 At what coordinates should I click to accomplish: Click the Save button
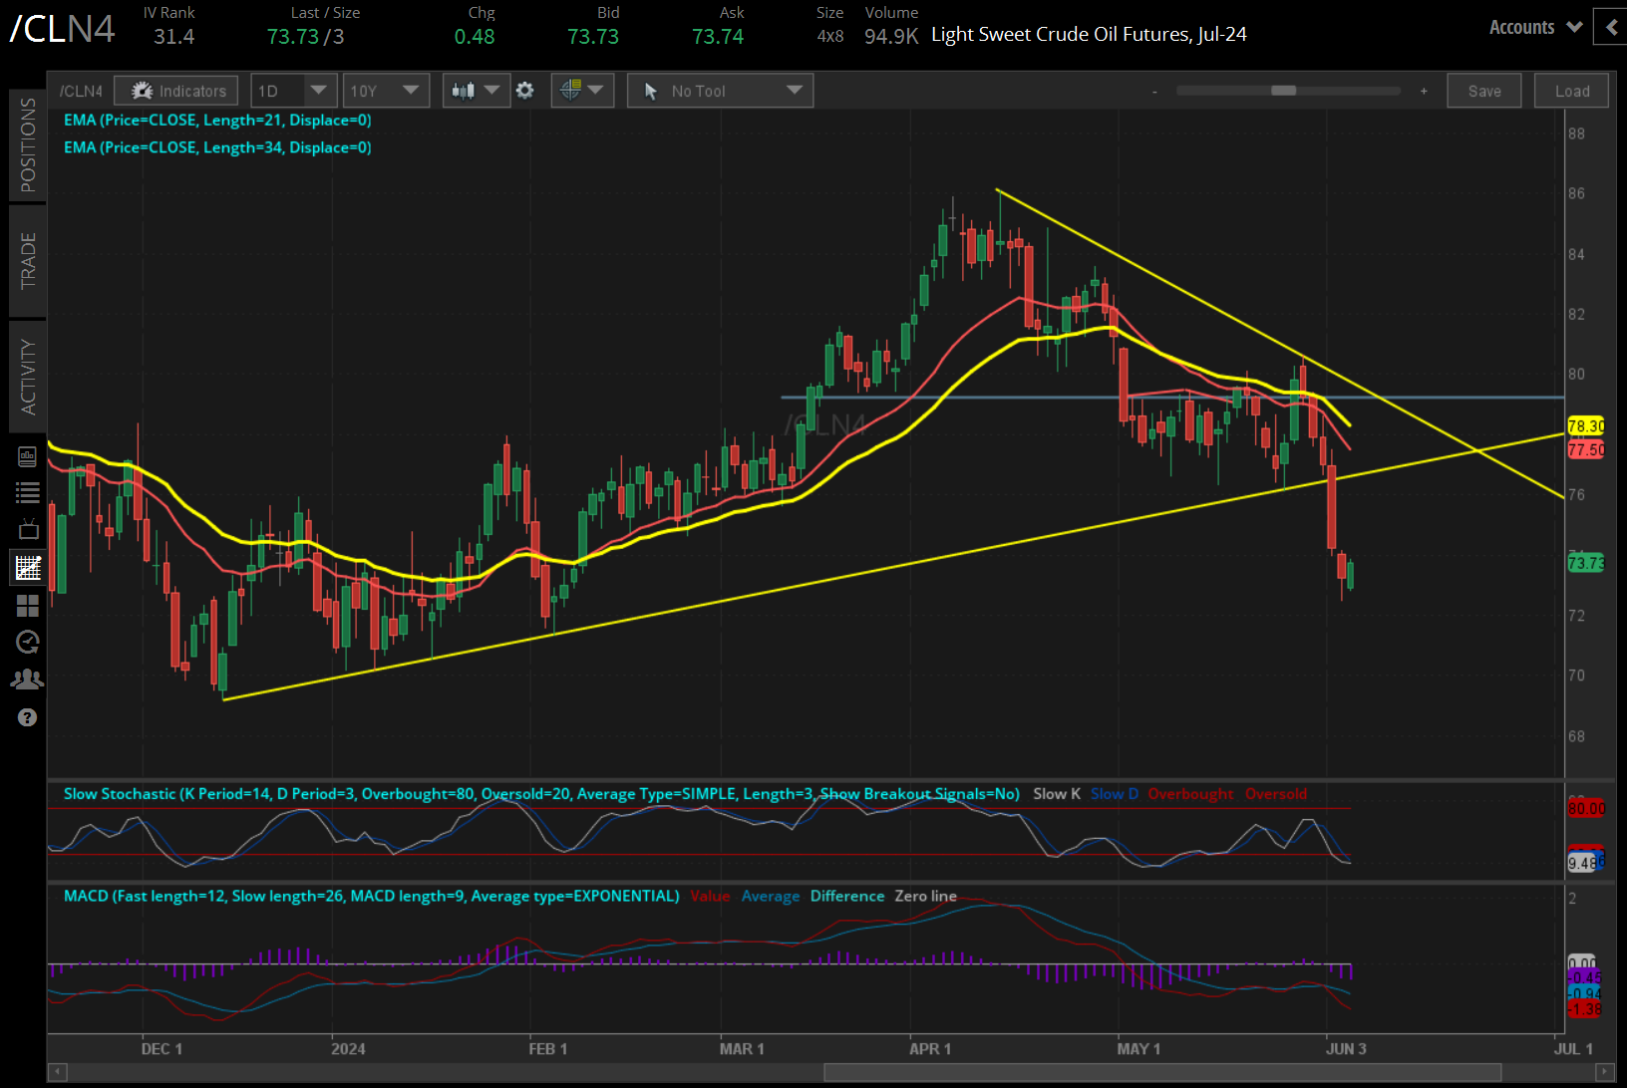tap(1483, 91)
